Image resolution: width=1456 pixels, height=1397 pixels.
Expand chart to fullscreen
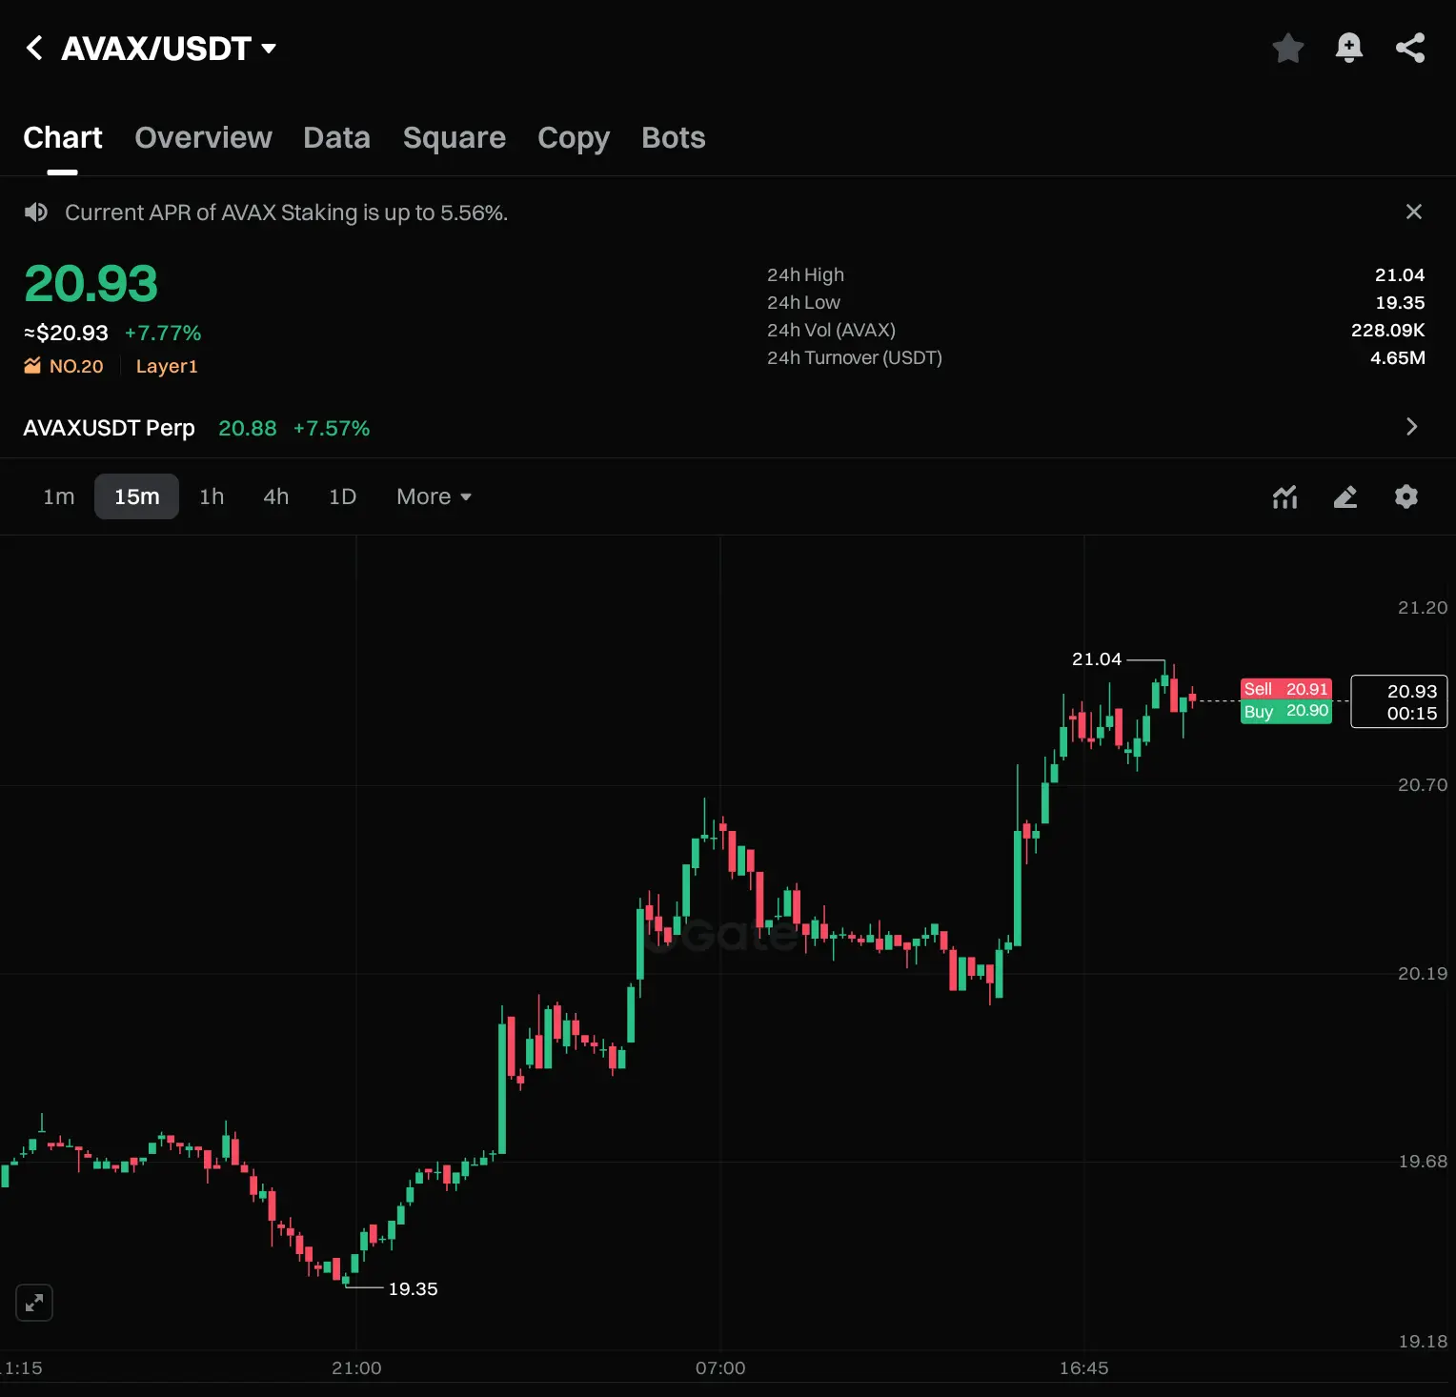(34, 1303)
